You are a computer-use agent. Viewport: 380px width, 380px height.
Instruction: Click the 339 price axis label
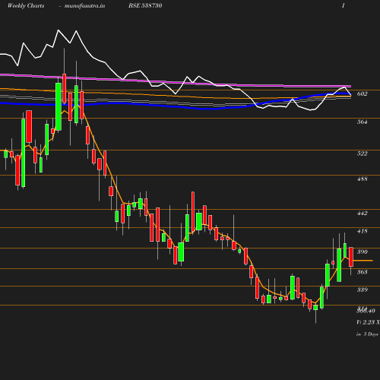pyautogui.click(x=362, y=290)
